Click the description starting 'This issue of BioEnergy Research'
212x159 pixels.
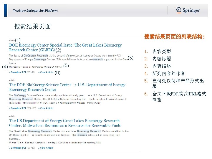pos(69,59)
